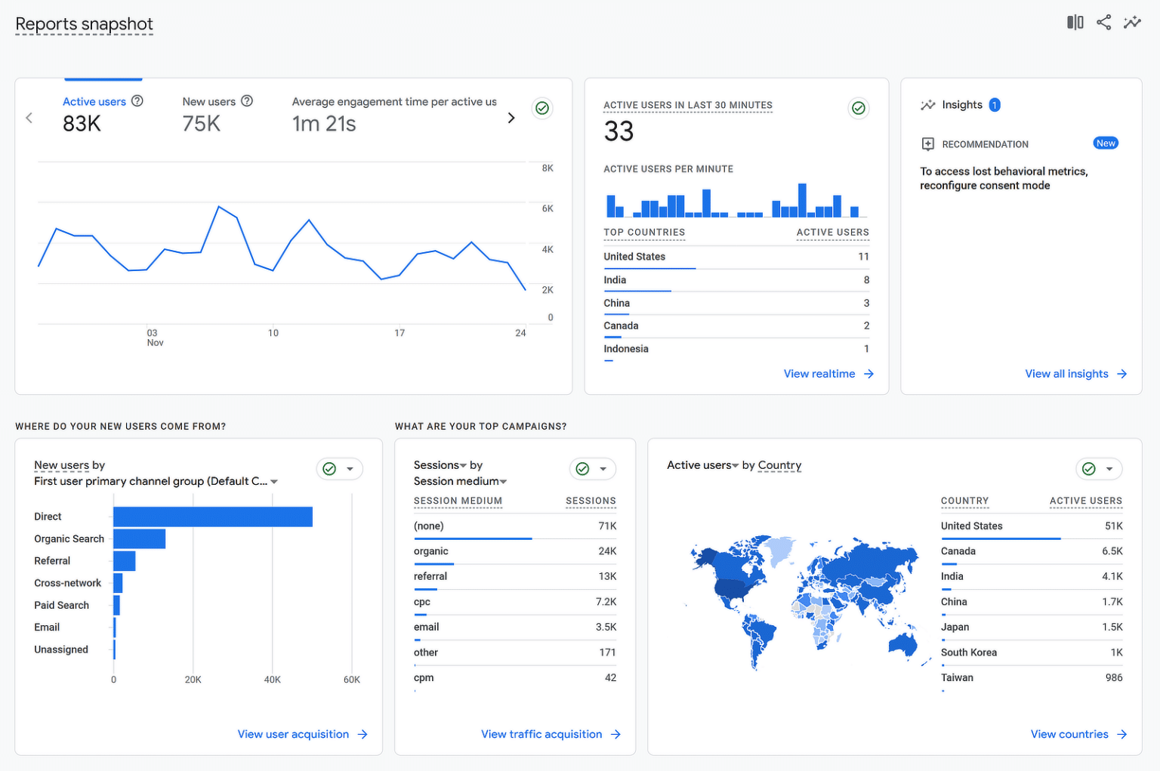The height and width of the screenshot is (771, 1160).
Task: Click the Recommendation icon in the Insights card
Action: pyautogui.click(x=928, y=143)
